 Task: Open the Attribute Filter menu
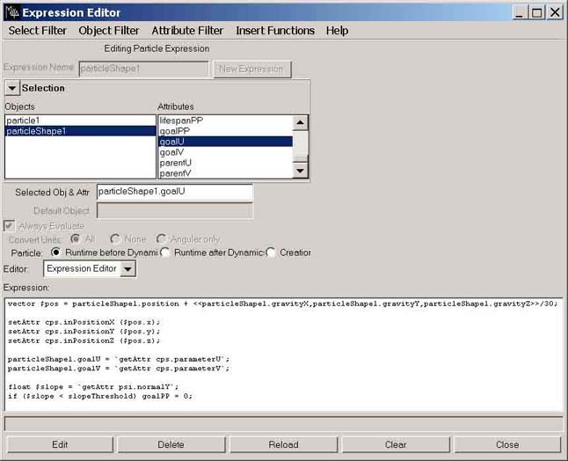click(187, 31)
